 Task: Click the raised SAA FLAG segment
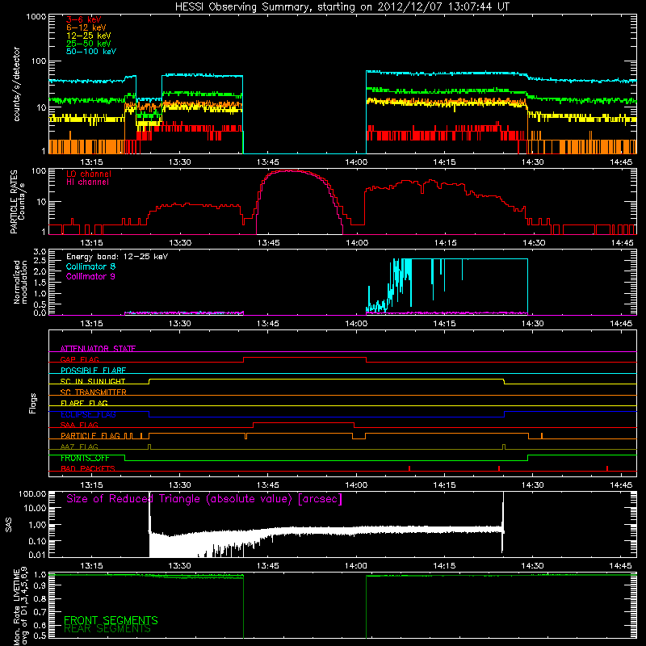coord(304,422)
